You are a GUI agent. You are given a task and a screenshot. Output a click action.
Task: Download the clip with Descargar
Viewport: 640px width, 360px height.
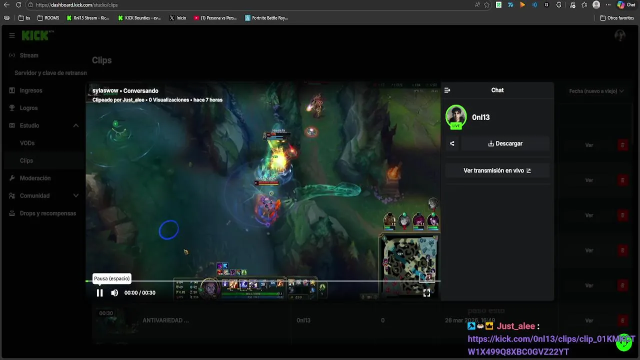tap(505, 143)
